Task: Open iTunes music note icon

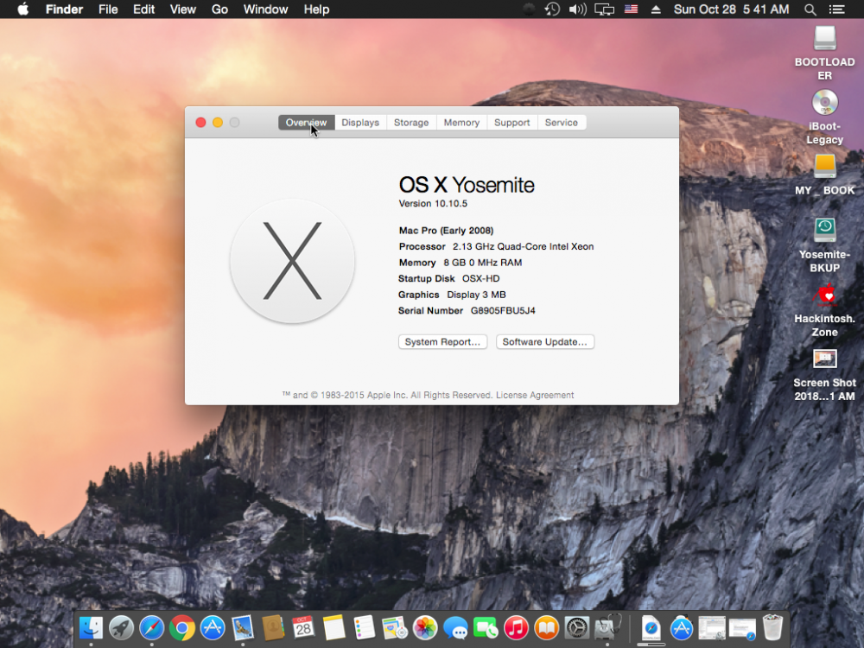Action: [x=516, y=627]
